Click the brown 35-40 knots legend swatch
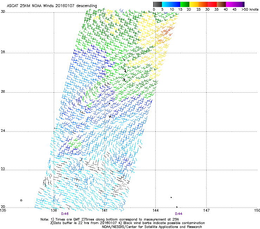 tap(221, 4)
